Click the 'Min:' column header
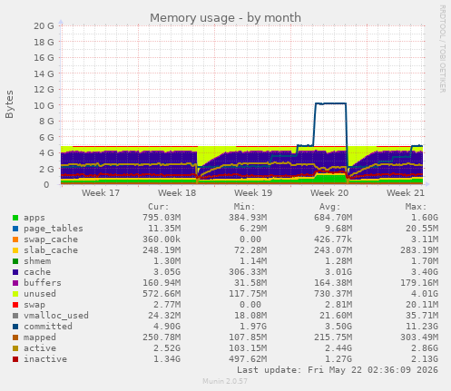The image size is (451, 391). click(x=244, y=207)
